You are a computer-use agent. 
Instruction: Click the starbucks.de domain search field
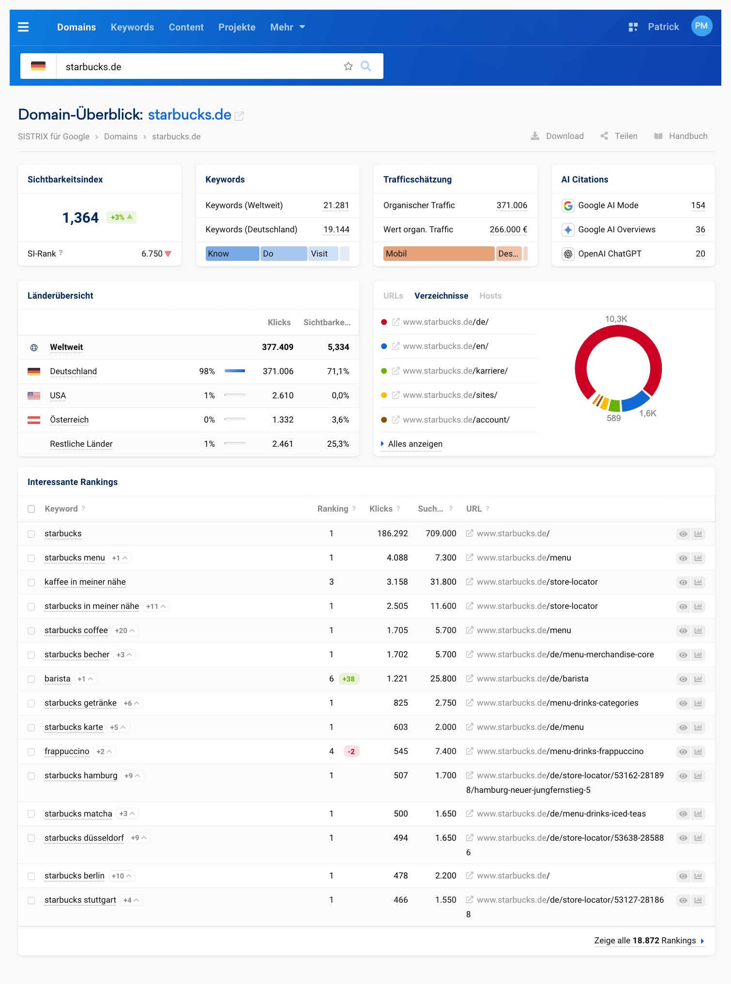coord(198,66)
